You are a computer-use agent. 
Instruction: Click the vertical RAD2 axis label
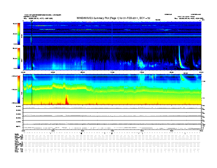pos(22,36)
